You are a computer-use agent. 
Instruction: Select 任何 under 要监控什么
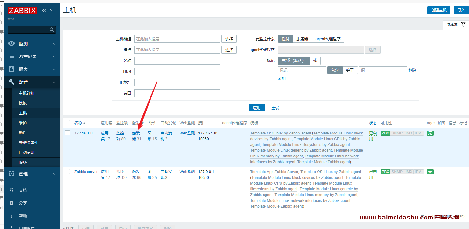286,39
